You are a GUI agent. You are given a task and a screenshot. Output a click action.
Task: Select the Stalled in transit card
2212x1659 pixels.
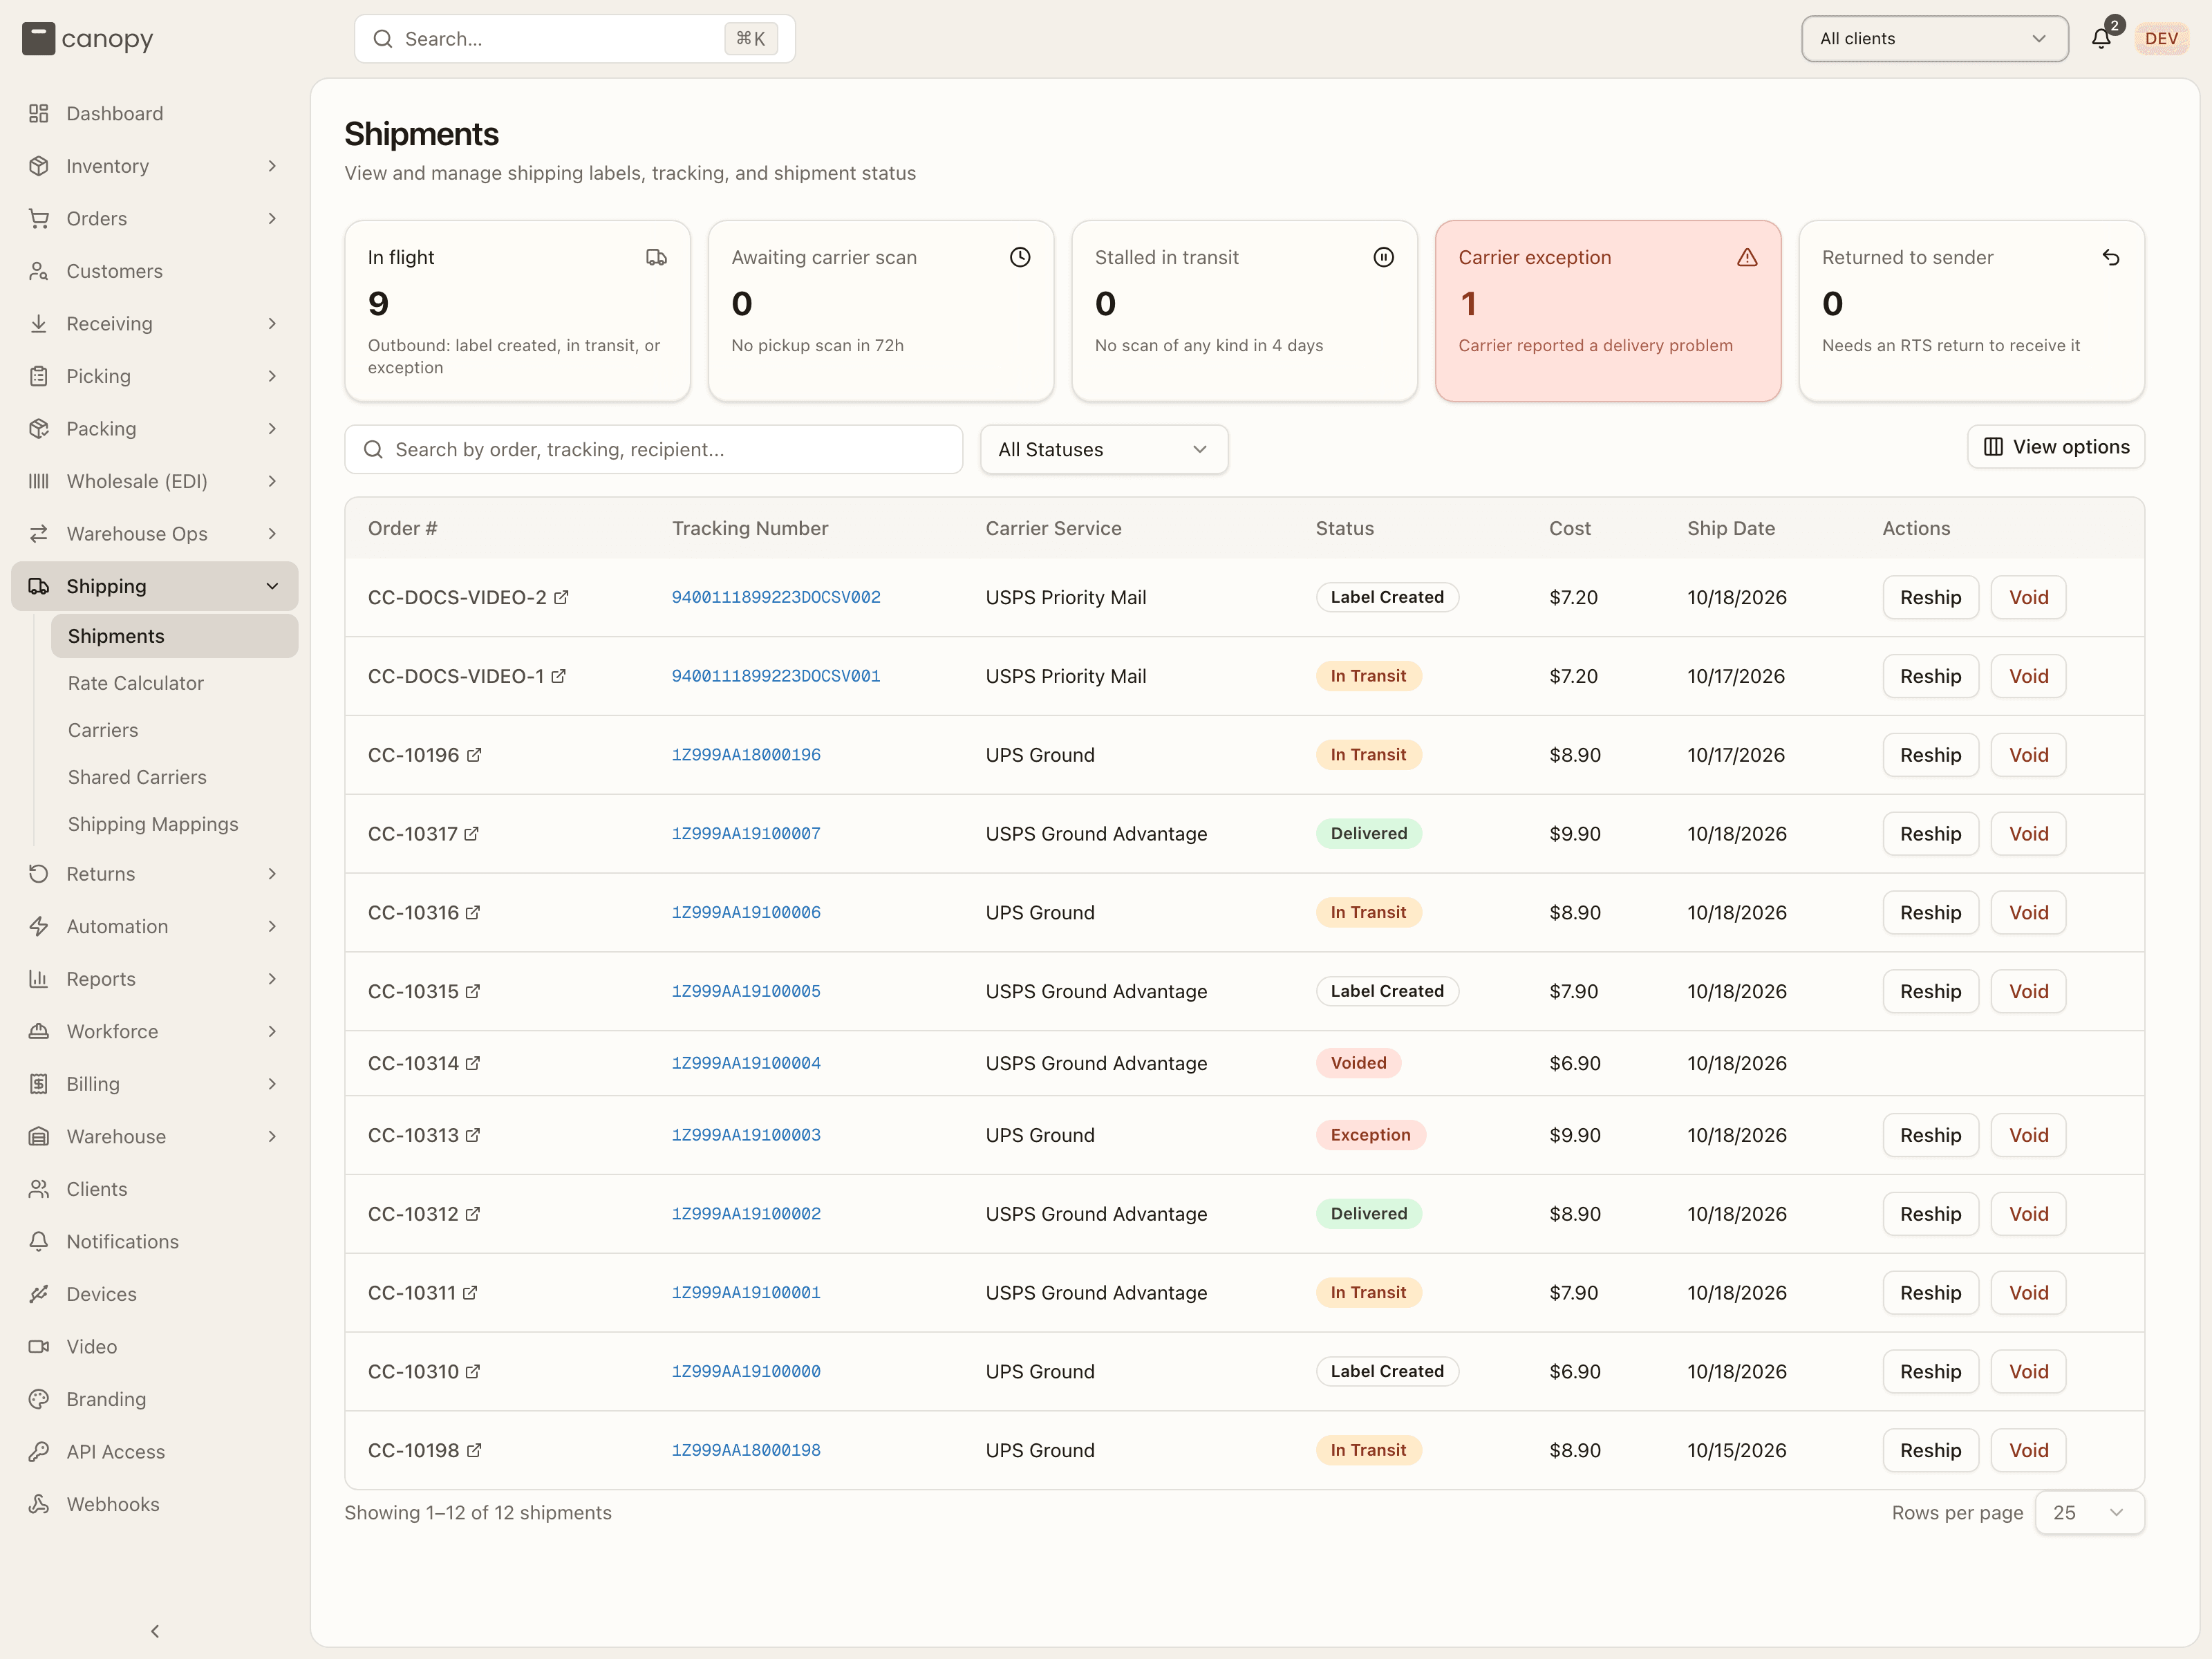1244,311
